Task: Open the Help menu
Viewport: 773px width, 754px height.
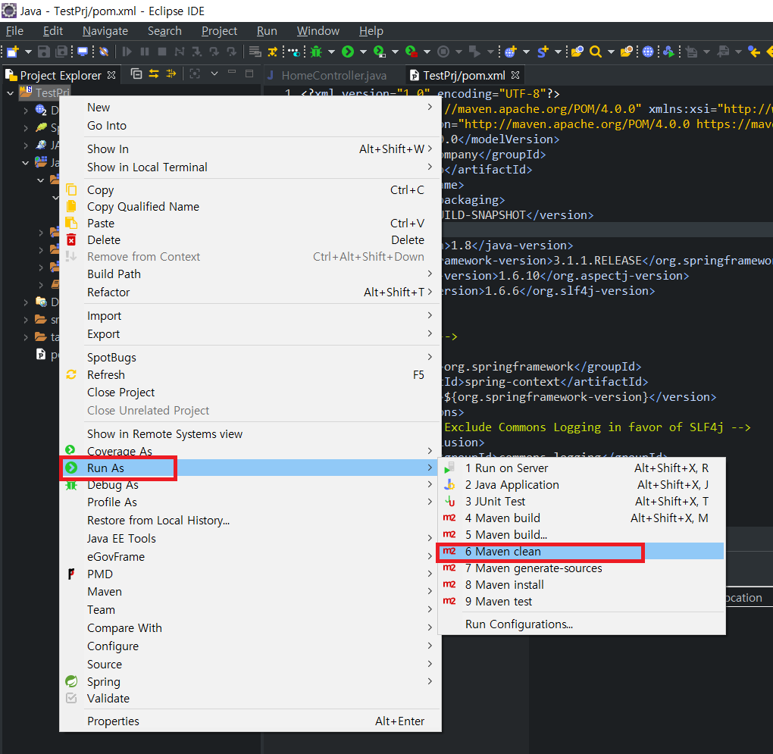Action: [x=371, y=31]
